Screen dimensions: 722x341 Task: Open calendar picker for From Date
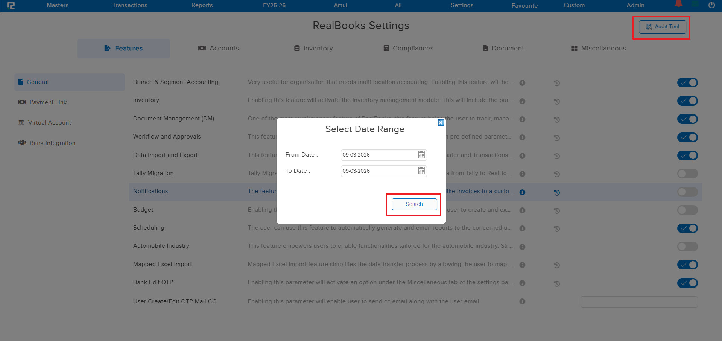(421, 155)
